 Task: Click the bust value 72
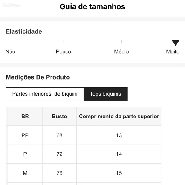[x=60, y=154]
